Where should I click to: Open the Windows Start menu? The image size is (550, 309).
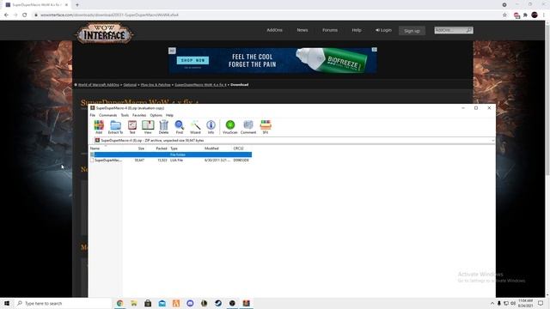[x=7, y=303]
